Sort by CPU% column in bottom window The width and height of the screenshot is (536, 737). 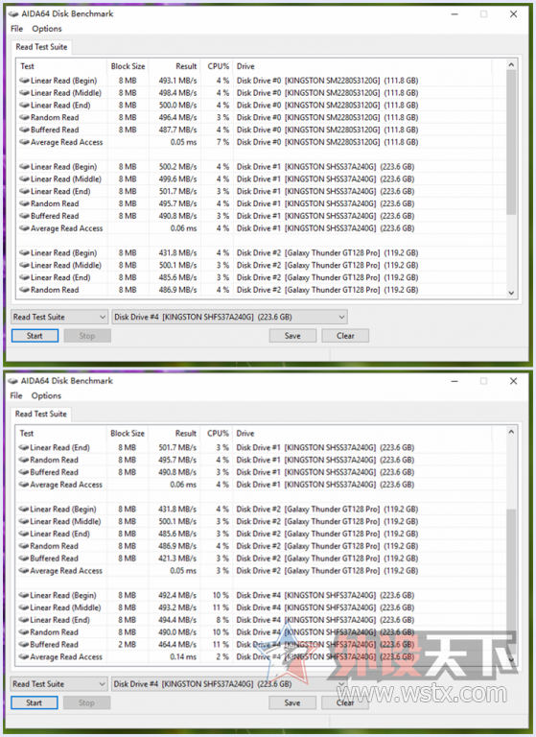click(x=216, y=434)
